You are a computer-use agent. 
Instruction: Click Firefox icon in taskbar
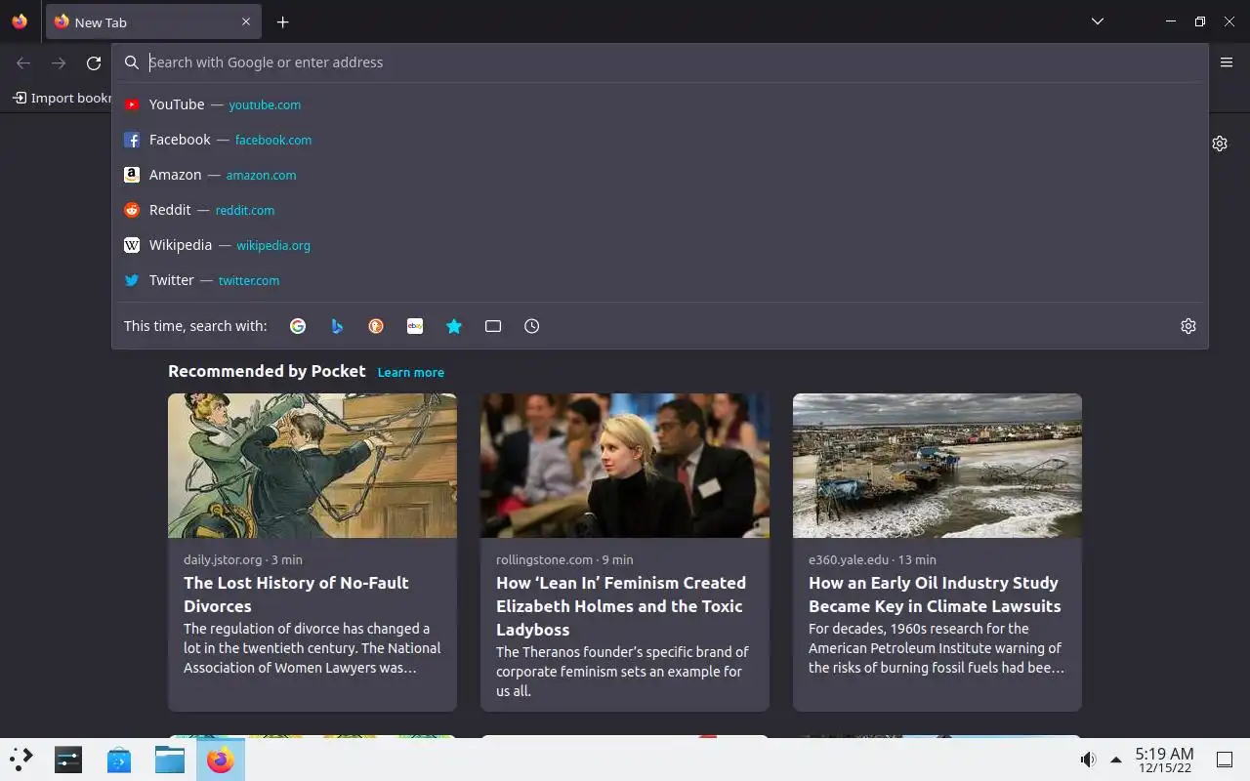point(221,759)
